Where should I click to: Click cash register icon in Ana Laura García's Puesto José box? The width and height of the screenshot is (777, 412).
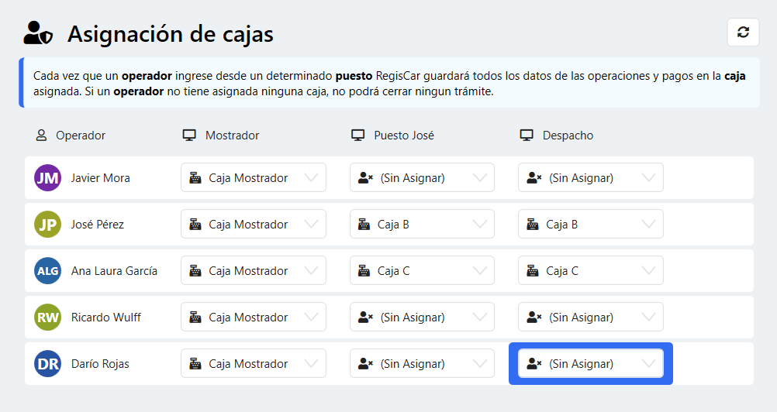(x=364, y=271)
